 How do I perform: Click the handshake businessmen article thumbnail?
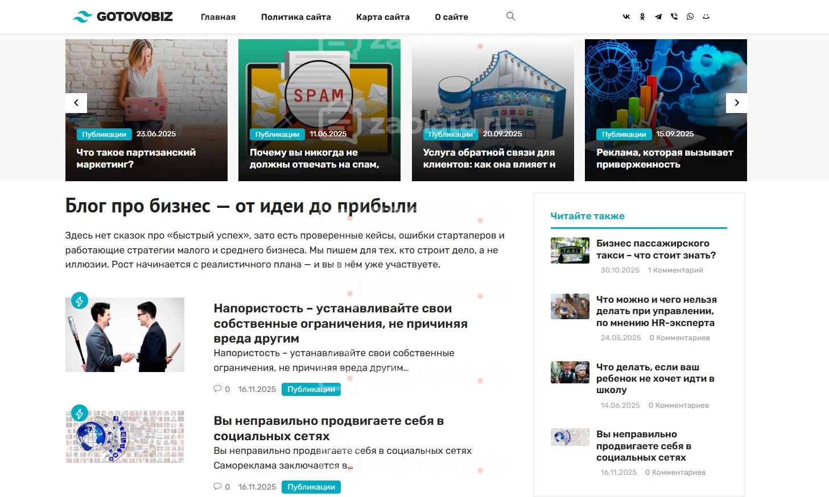point(125,335)
